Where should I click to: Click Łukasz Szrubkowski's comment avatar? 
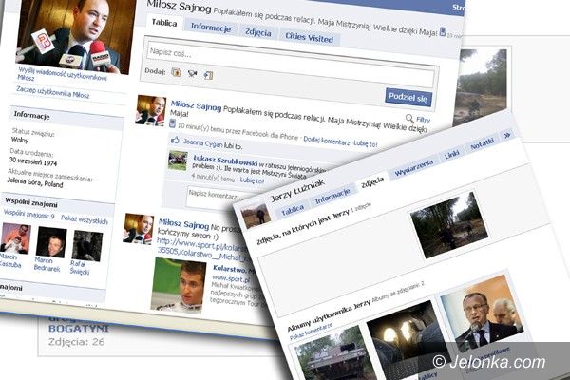(178, 161)
